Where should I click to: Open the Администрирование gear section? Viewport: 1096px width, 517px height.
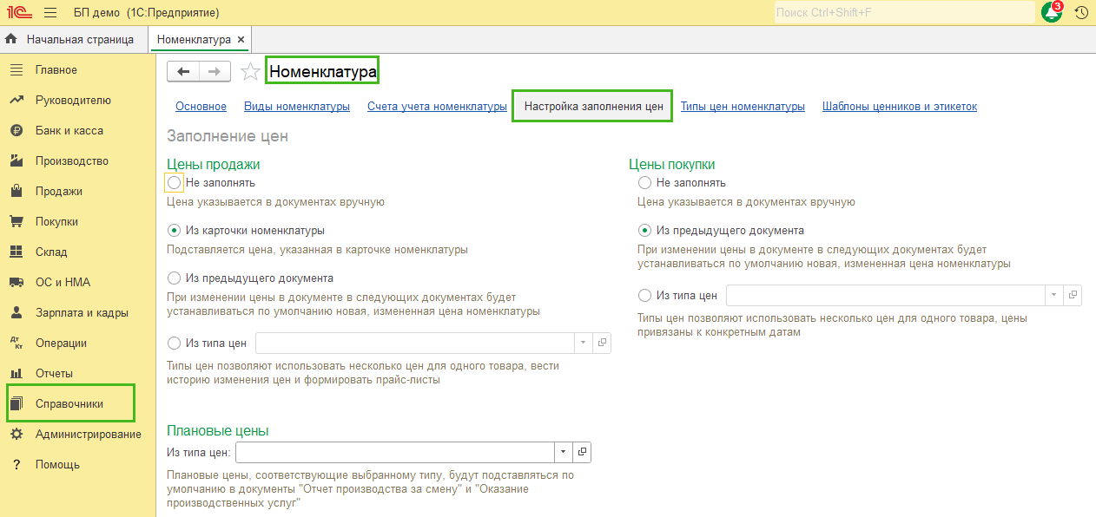88,434
